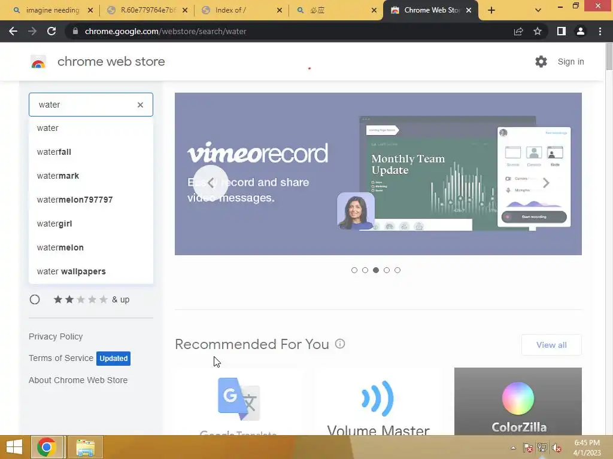
Task: Go to the fifth carousel dot
Action: (397, 270)
